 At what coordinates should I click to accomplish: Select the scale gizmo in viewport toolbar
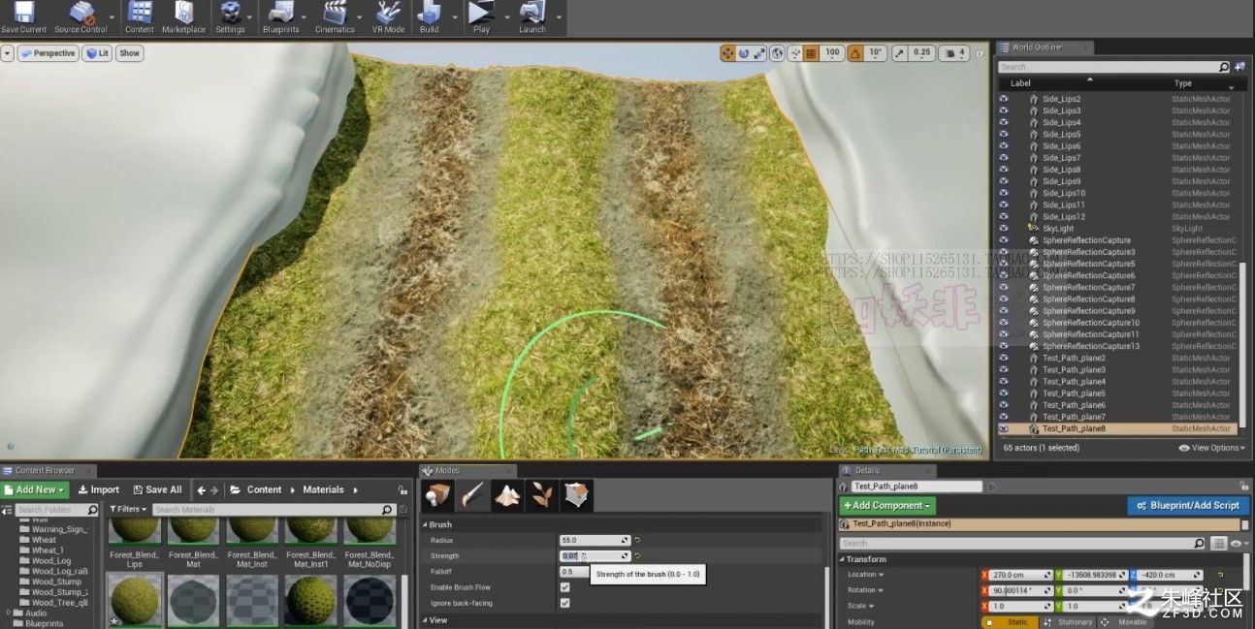click(x=760, y=53)
